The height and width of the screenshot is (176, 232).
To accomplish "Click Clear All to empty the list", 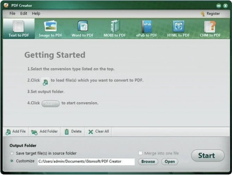I will coord(98,132).
